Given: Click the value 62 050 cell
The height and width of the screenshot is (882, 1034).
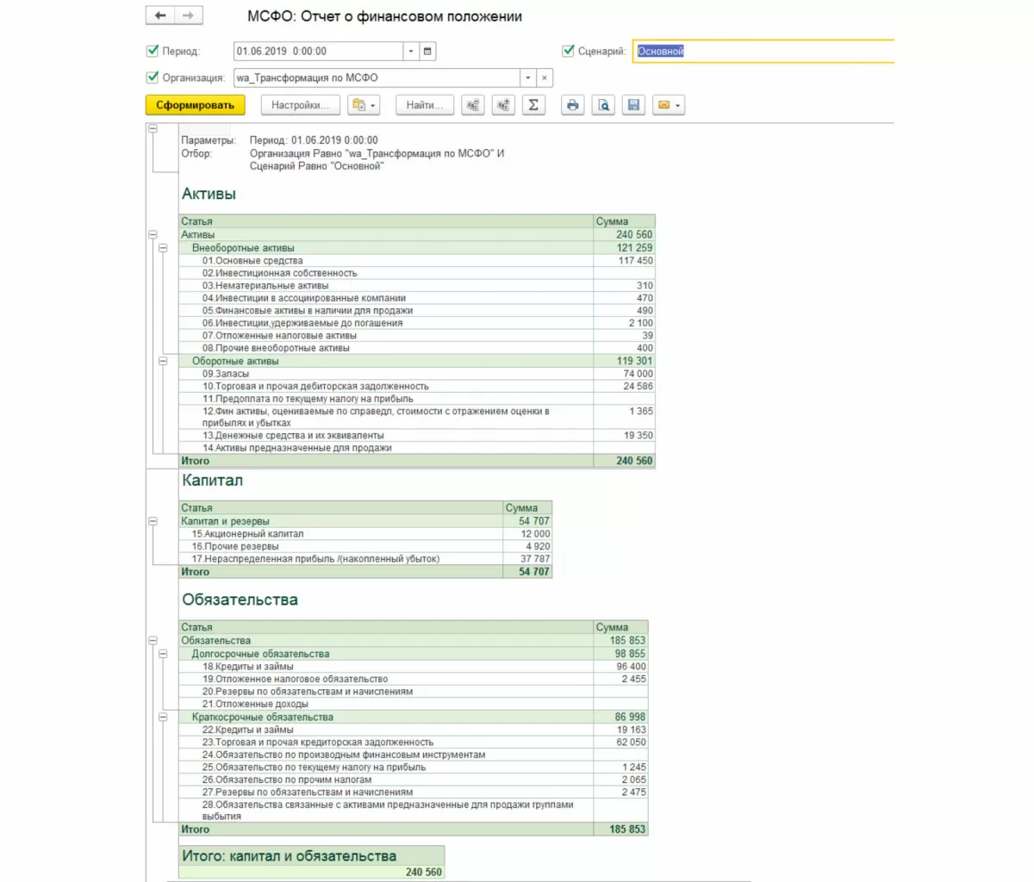Looking at the screenshot, I should [621, 742].
